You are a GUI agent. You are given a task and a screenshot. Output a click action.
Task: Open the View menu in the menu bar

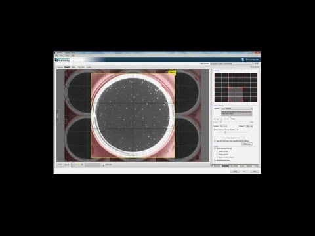(62, 56)
